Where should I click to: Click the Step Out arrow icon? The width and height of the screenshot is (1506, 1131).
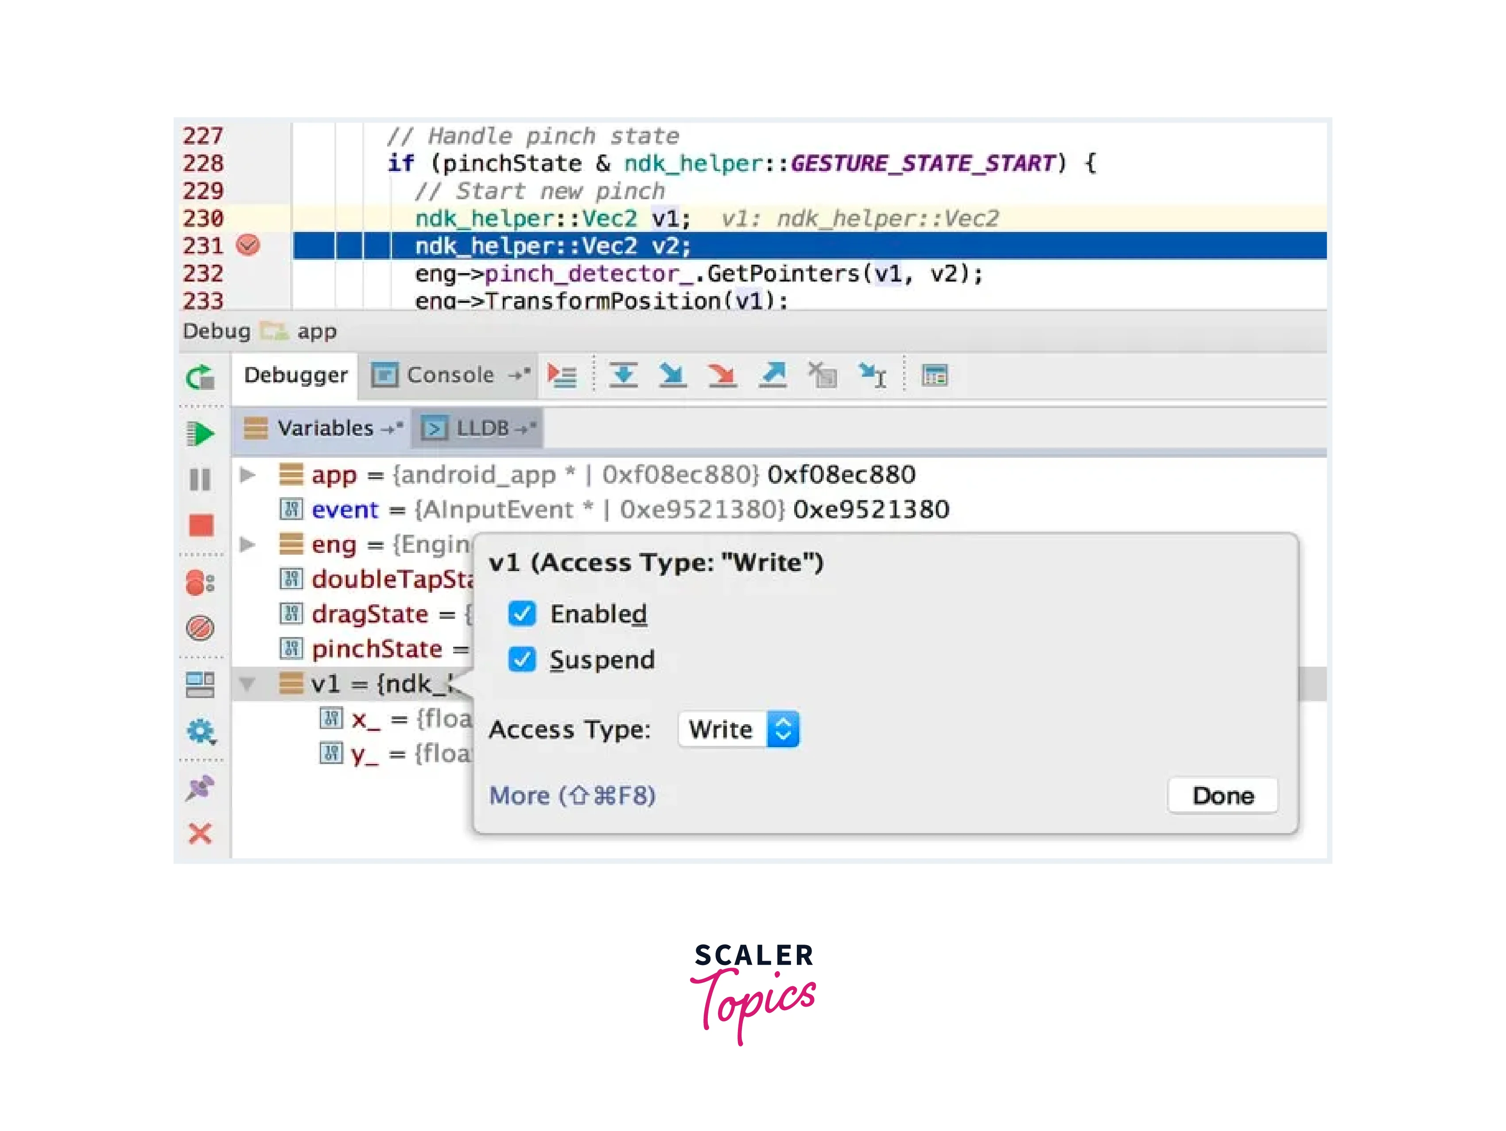pyautogui.click(x=773, y=375)
